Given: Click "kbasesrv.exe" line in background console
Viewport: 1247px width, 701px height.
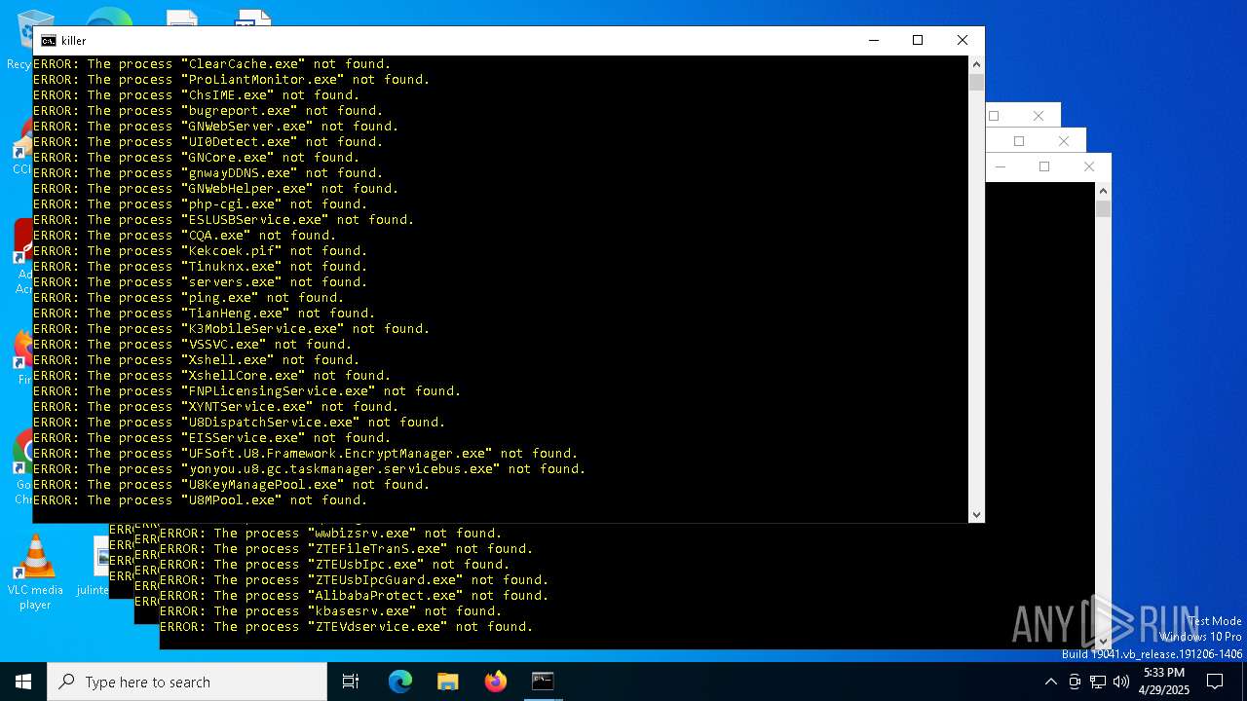Looking at the screenshot, I should pos(330,610).
